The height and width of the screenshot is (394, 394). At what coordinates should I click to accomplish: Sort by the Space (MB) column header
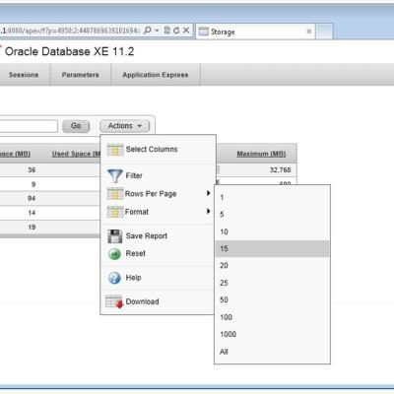[x=15, y=154]
